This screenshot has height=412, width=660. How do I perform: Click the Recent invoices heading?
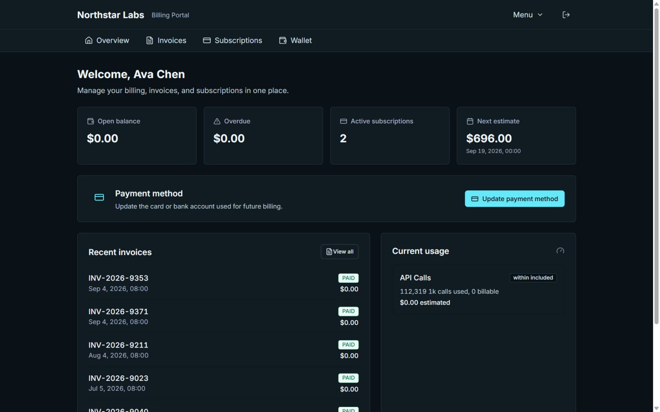(x=120, y=252)
